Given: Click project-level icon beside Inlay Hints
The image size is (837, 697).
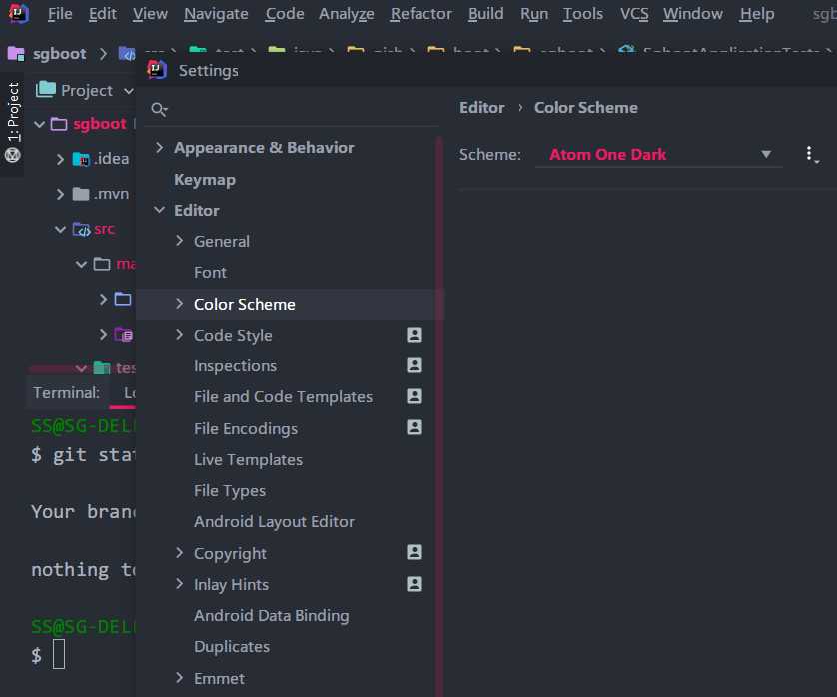Looking at the screenshot, I should [415, 584].
